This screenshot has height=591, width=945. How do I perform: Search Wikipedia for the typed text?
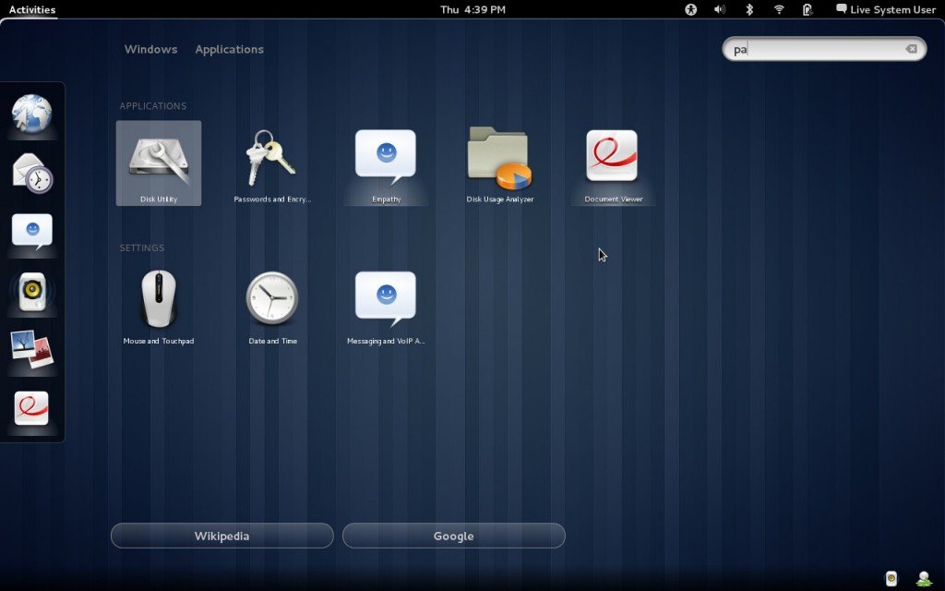click(x=221, y=536)
